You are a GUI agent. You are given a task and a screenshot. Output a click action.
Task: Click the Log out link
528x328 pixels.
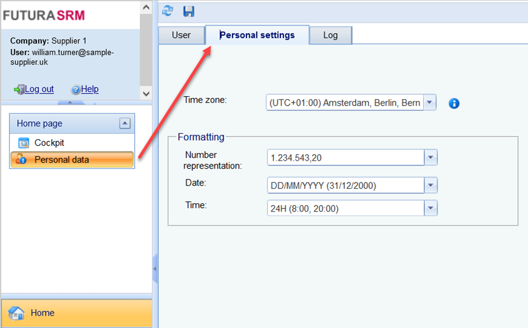tap(39, 89)
